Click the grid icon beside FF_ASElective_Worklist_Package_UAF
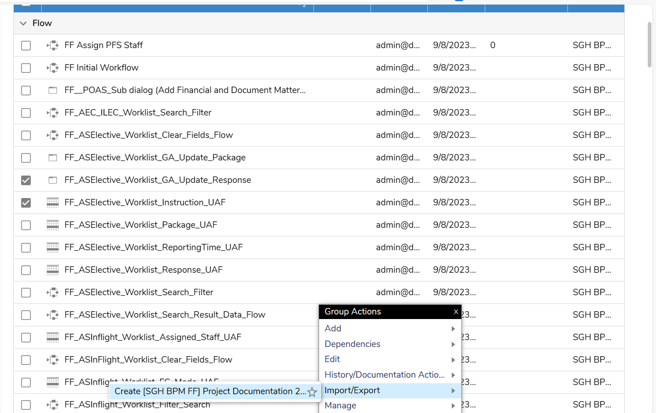This screenshot has height=413, width=656. pos(53,225)
